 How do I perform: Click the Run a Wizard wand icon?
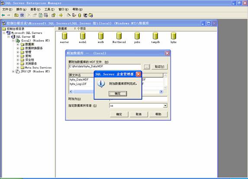[x=68, y=15]
